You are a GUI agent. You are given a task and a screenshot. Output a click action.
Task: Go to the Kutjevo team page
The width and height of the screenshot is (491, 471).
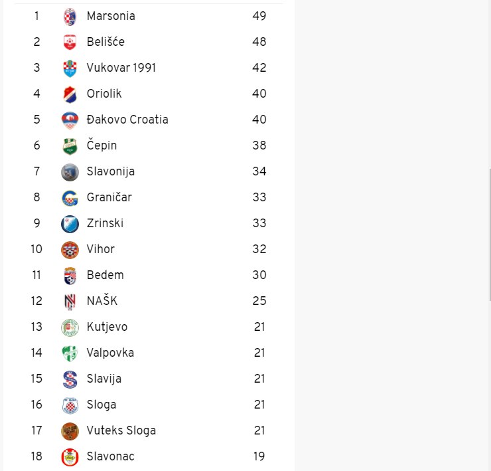pos(107,327)
